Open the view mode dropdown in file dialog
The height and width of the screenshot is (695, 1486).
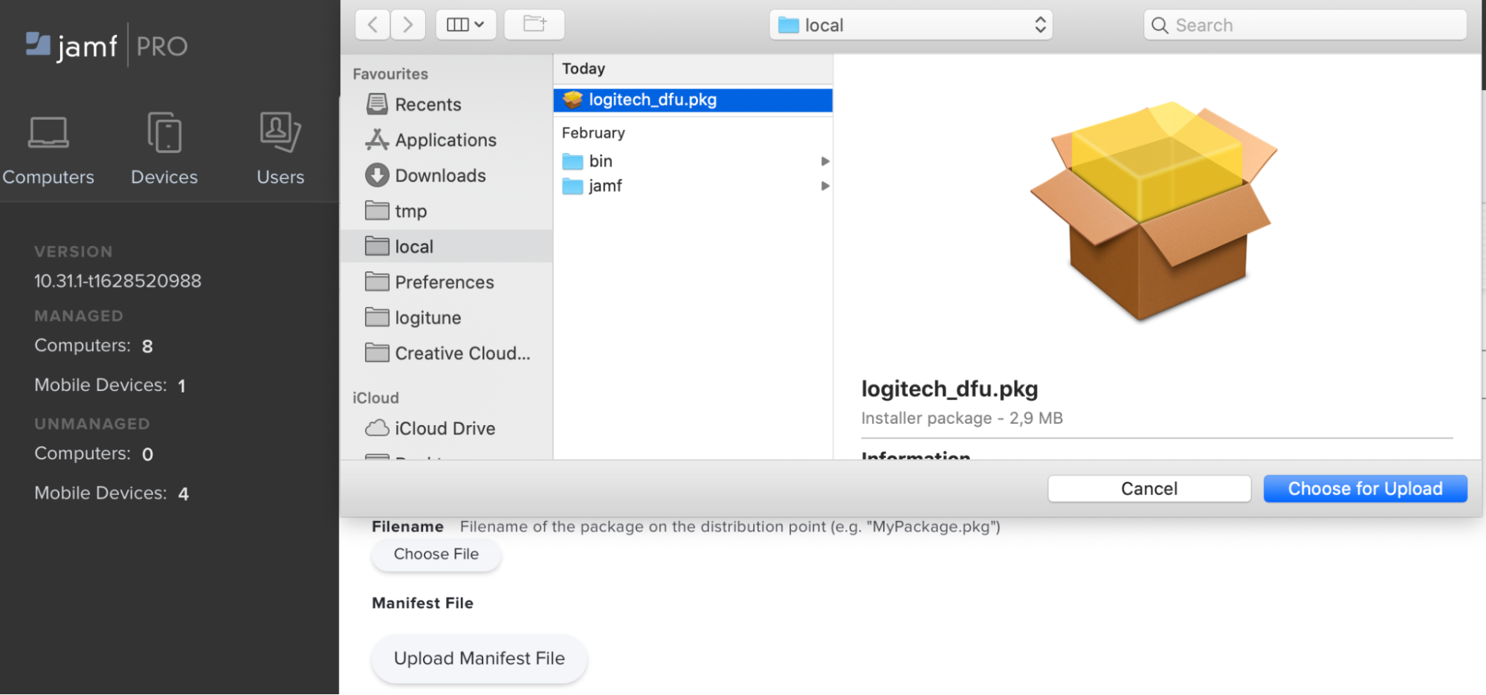tap(465, 25)
